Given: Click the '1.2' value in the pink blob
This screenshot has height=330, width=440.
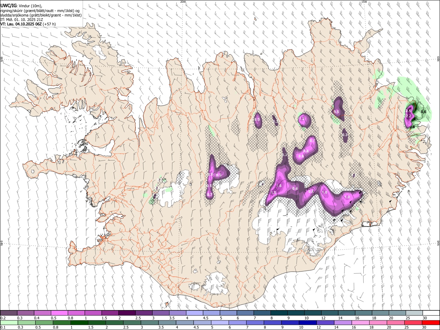Looking at the screenshot, I should 302,119.
